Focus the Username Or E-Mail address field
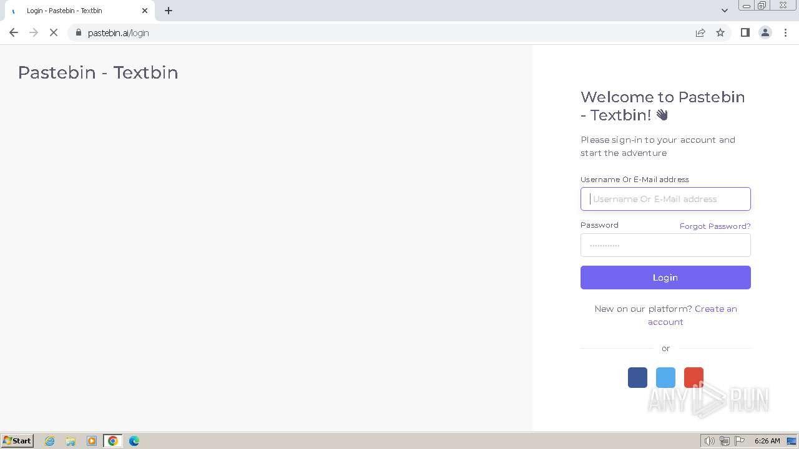The image size is (799, 449). click(x=665, y=199)
